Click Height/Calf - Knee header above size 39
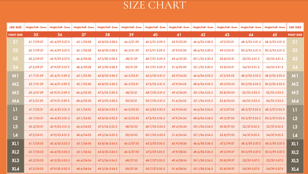The height and width of the screenshot is (174, 308). [x=131, y=27]
